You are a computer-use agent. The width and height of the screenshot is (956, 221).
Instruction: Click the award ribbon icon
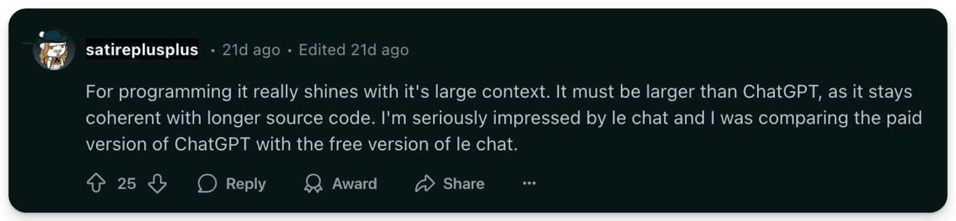[313, 183]
